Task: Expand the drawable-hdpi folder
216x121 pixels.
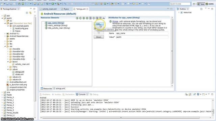Action: [x=8, y=51]
